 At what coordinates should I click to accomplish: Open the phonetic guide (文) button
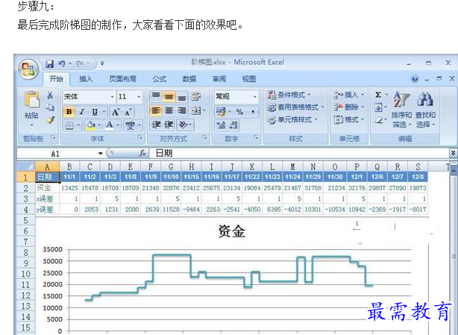[130, 125]
